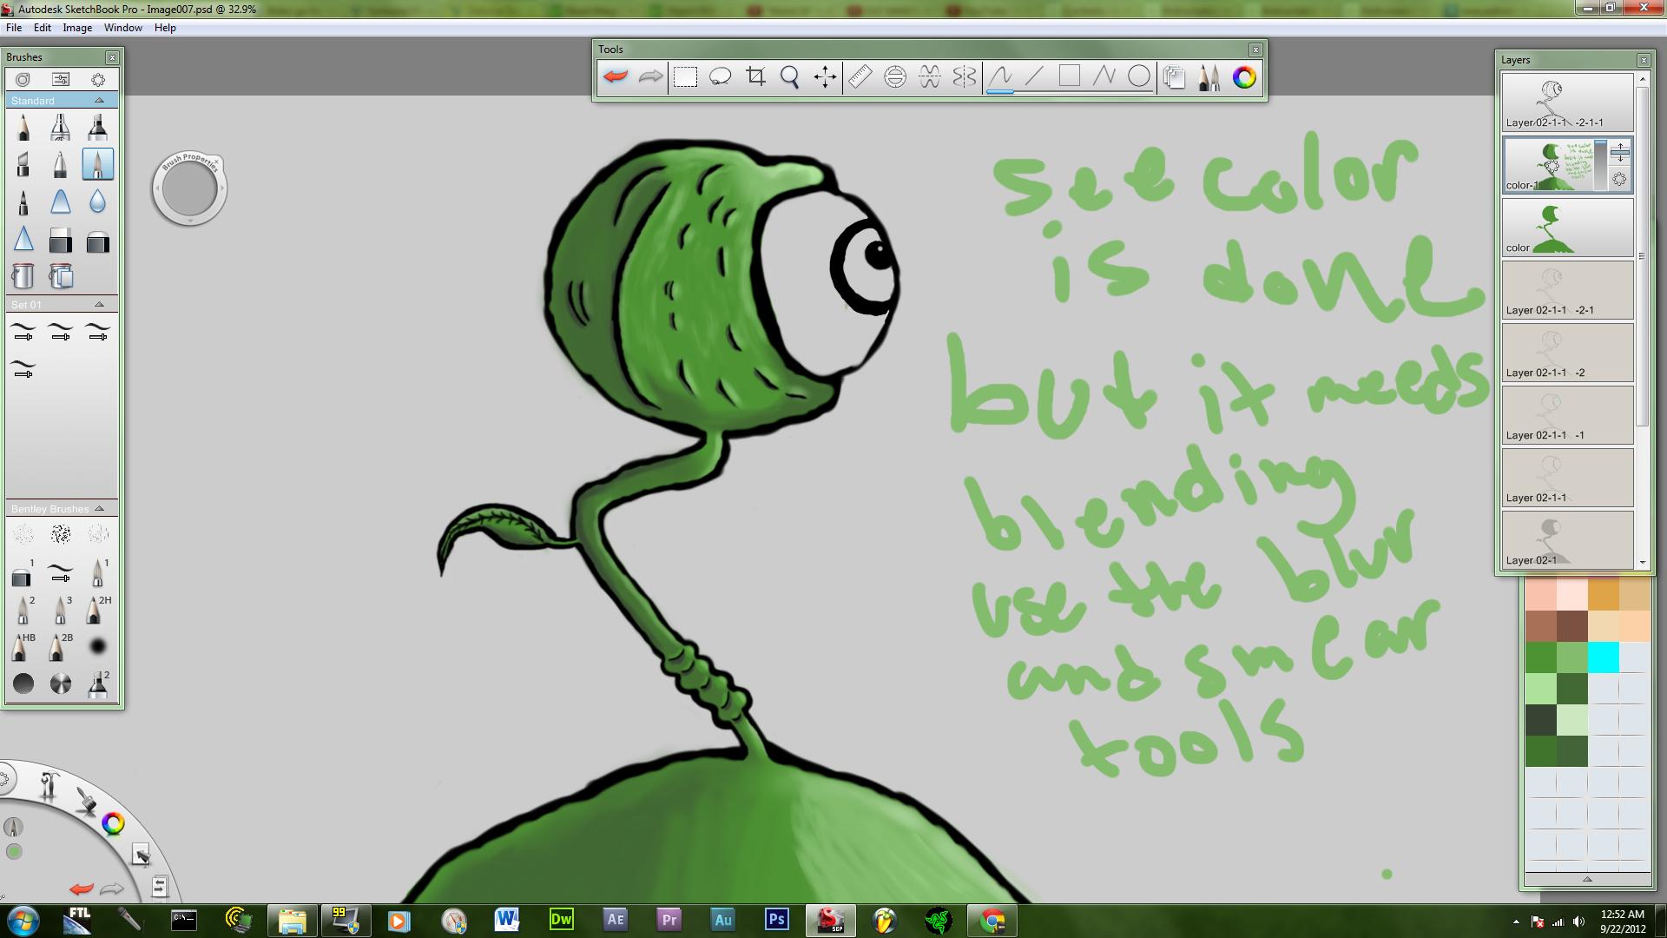The height and width of the screenshot is (938, 1667).
Task: Click the Brush Properties puck
Action: coord(189,188)
